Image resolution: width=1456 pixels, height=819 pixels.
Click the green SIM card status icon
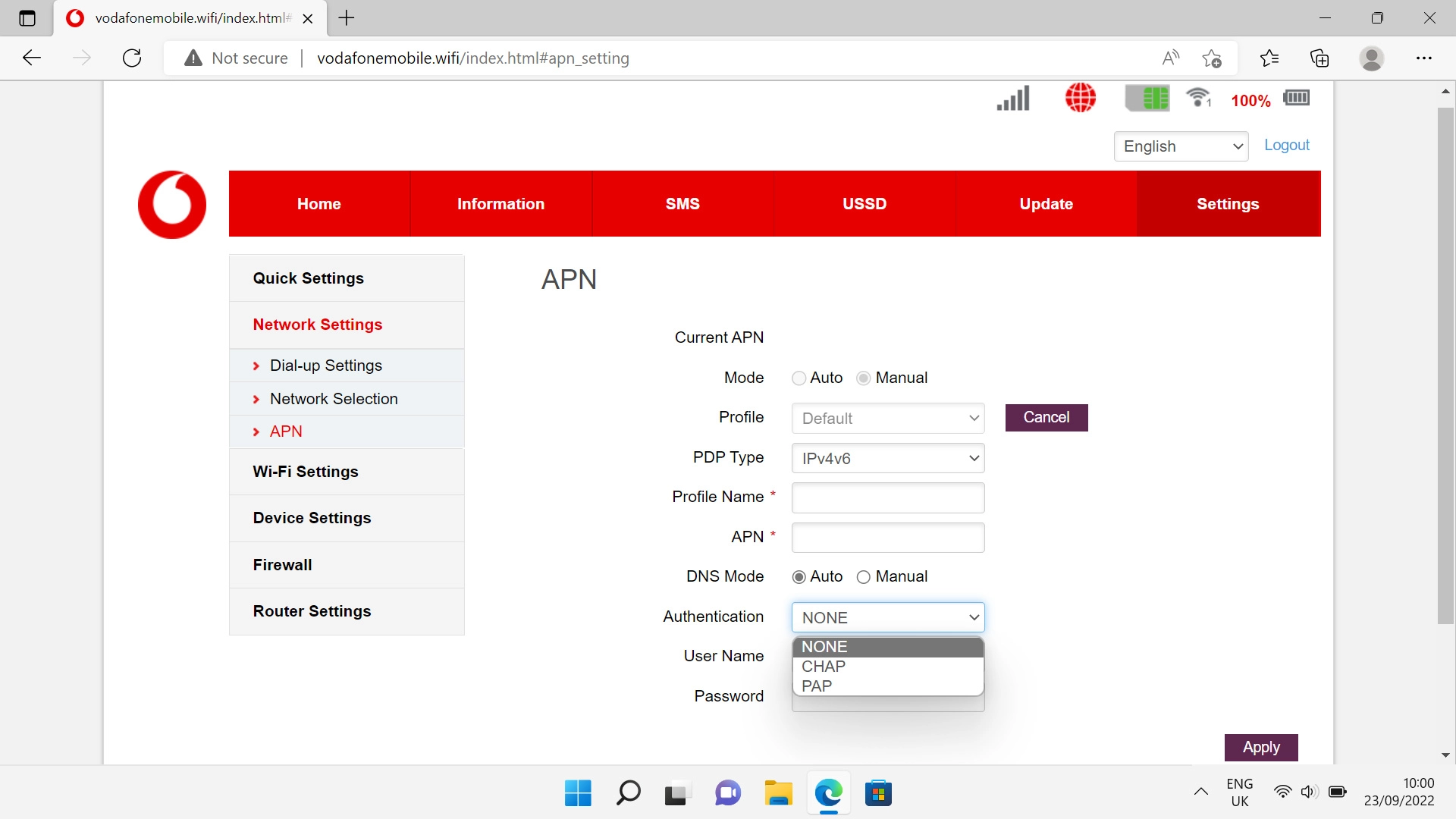click(1147, 98)
